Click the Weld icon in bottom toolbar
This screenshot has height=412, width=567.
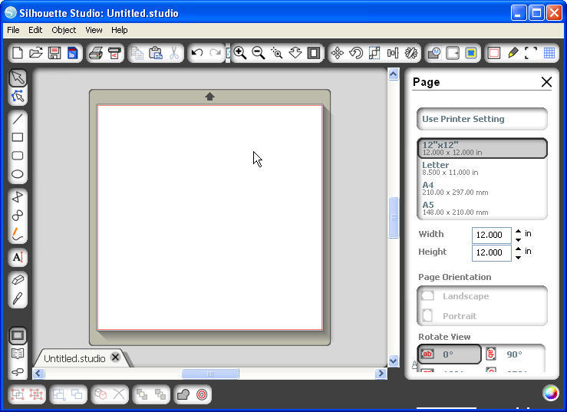pos(183,394)
